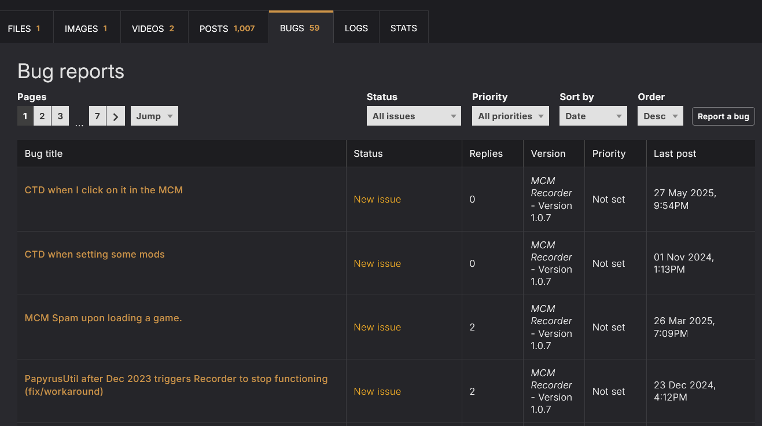This screenshot has height=426, width=762.
Task: Open the FILES tab
Action: (x=27, y=28)
